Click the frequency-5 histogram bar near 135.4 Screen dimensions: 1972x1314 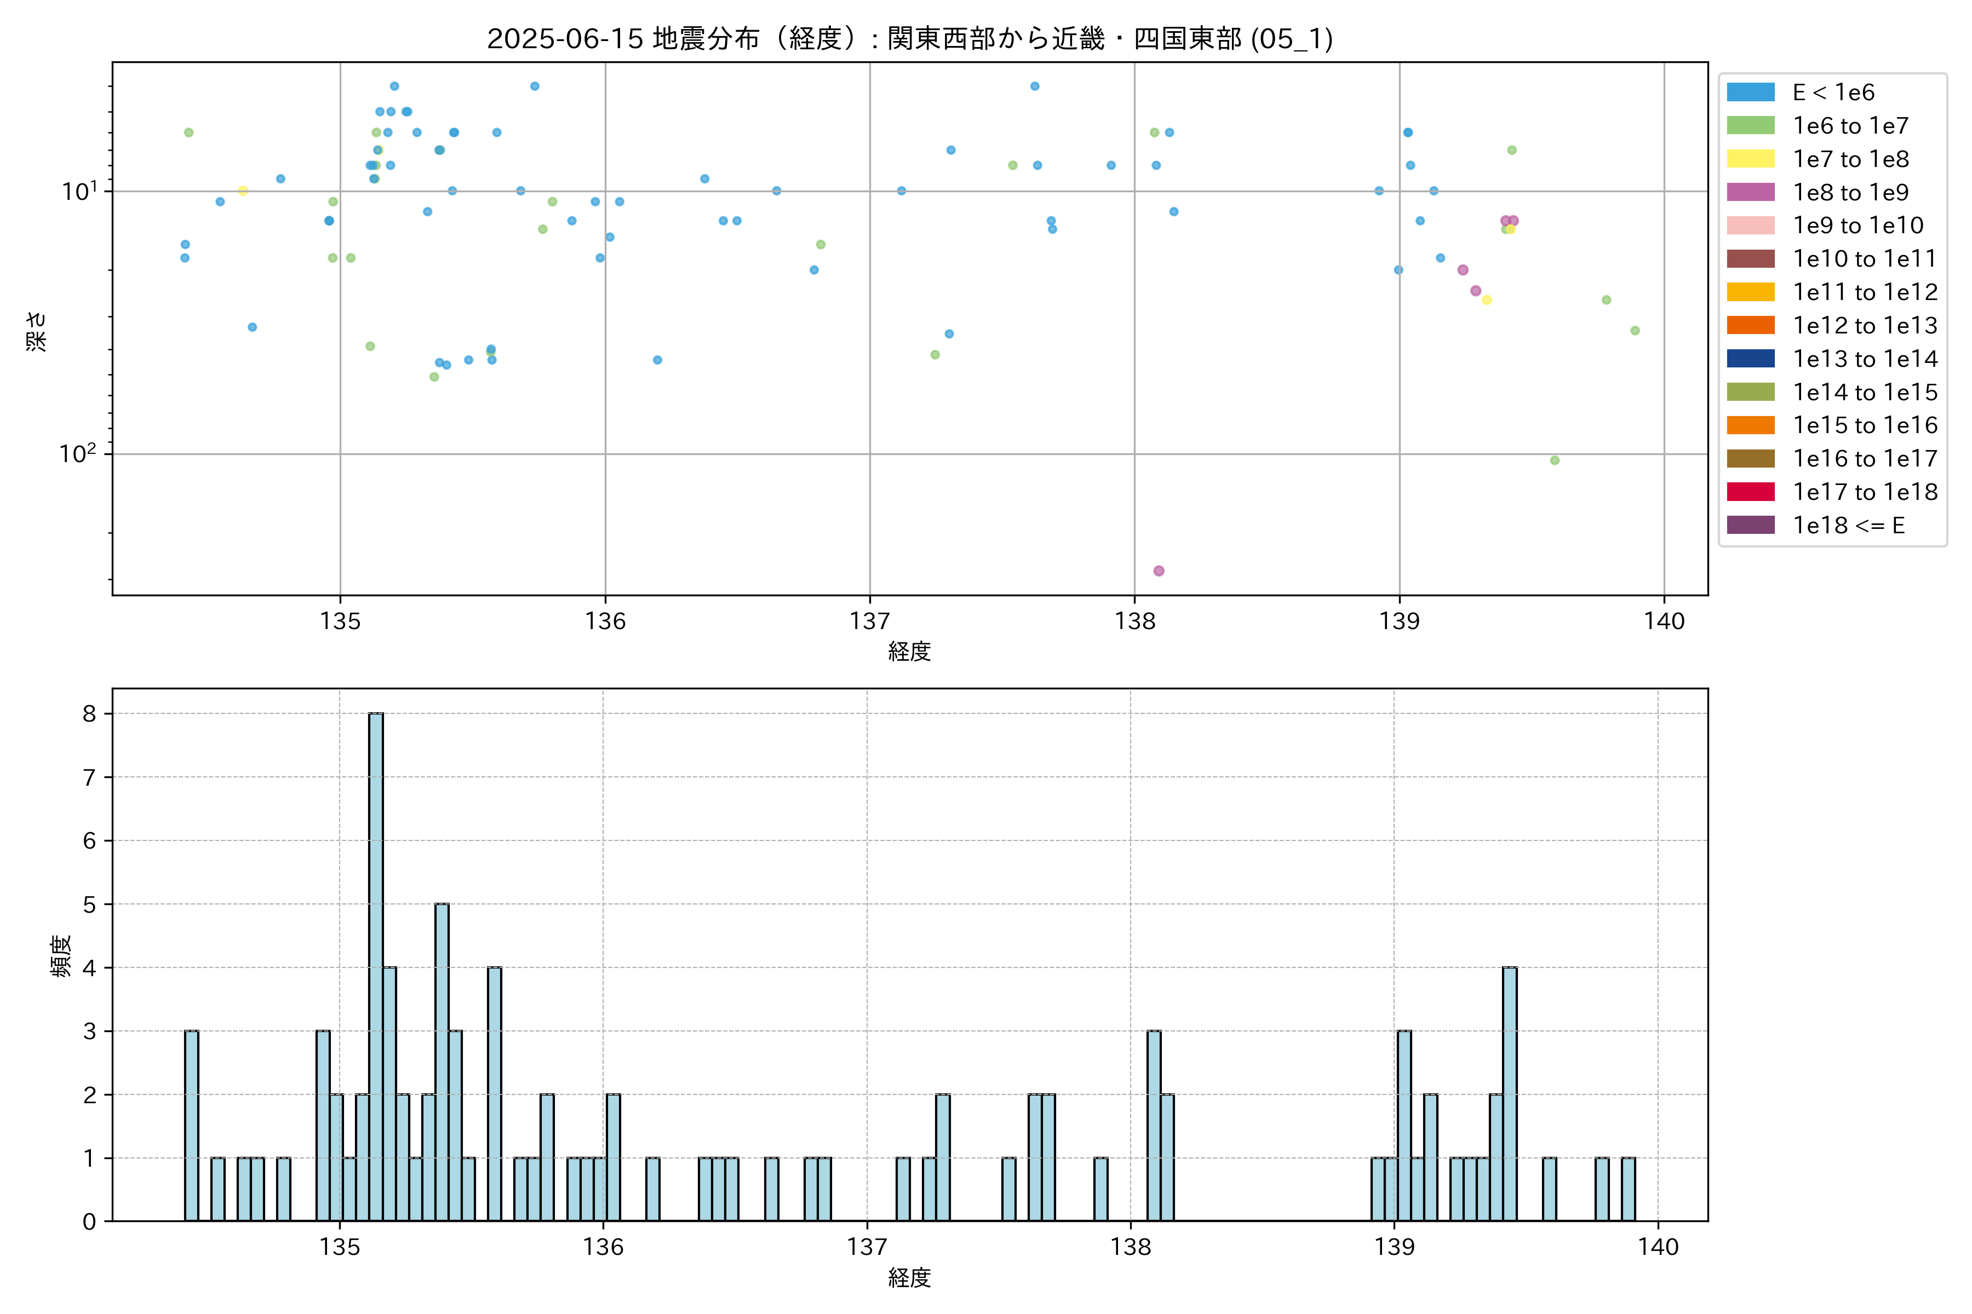click(442, 1063)
